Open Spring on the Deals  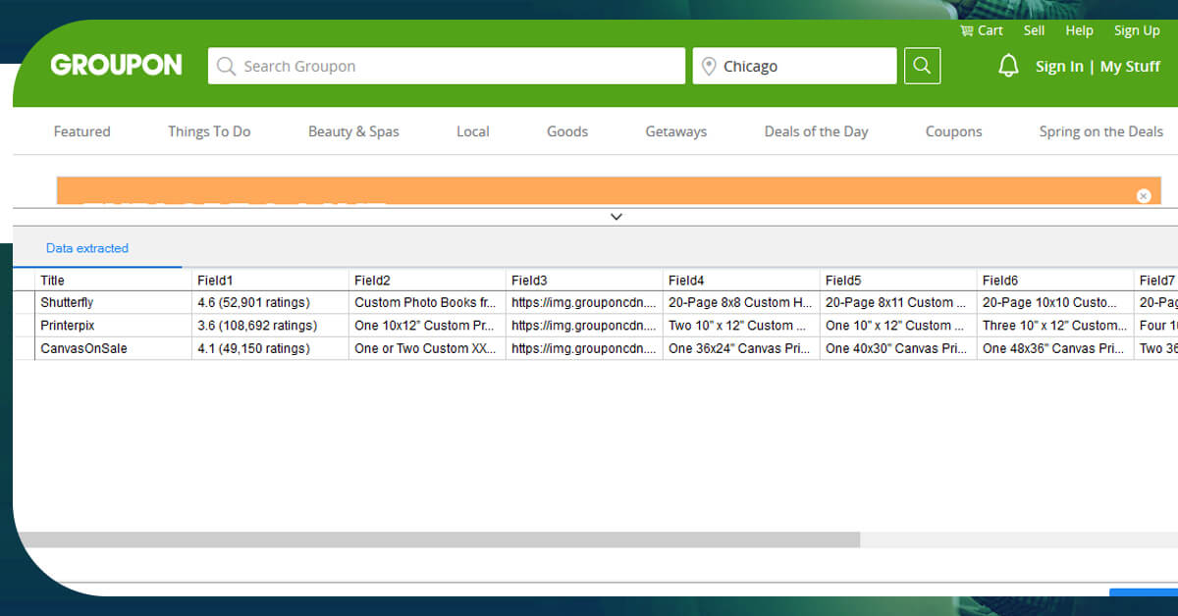[x=1100, y=131]
